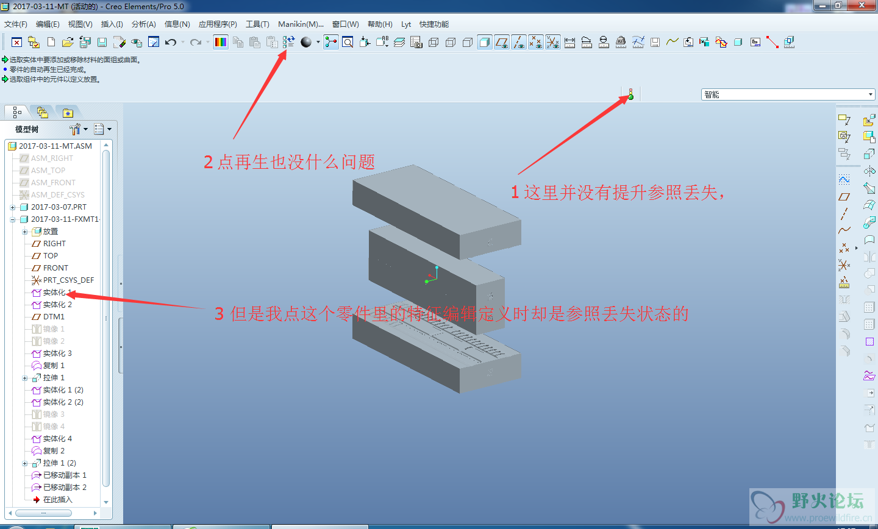Click the datum curve tool in right toolbar

(844, 230)
